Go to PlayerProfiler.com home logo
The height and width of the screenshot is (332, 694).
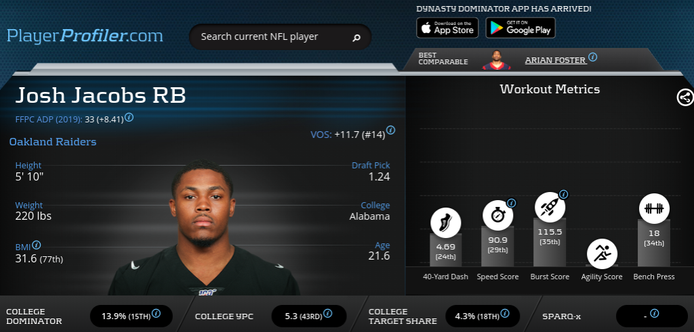click(85, 36)
